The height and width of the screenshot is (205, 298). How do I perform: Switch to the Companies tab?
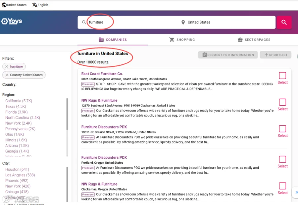coord(113,40)
